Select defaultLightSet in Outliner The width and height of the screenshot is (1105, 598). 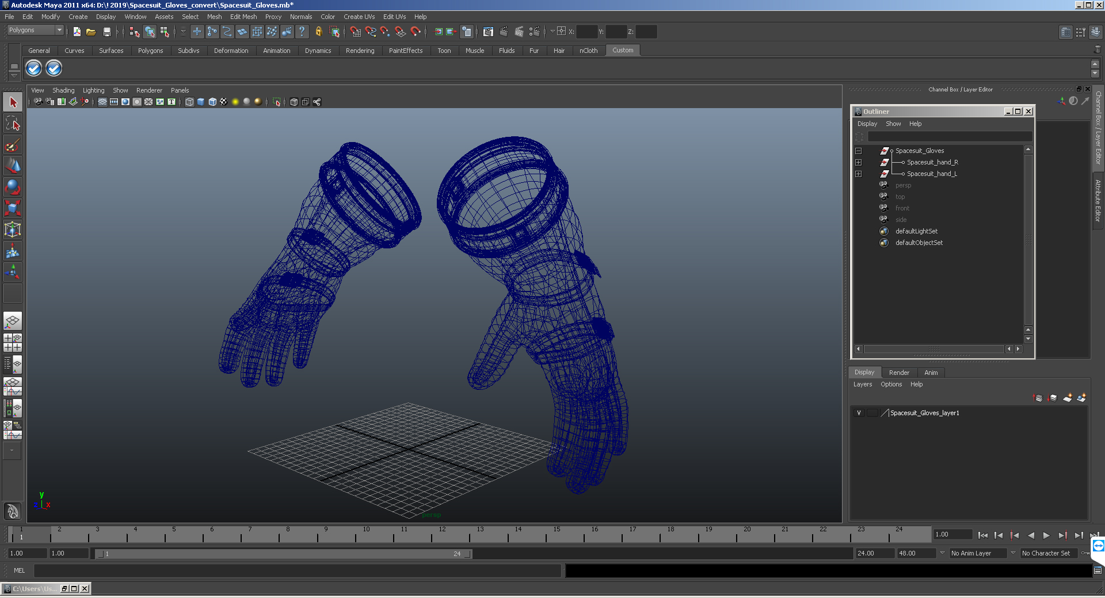coord(916,231)
